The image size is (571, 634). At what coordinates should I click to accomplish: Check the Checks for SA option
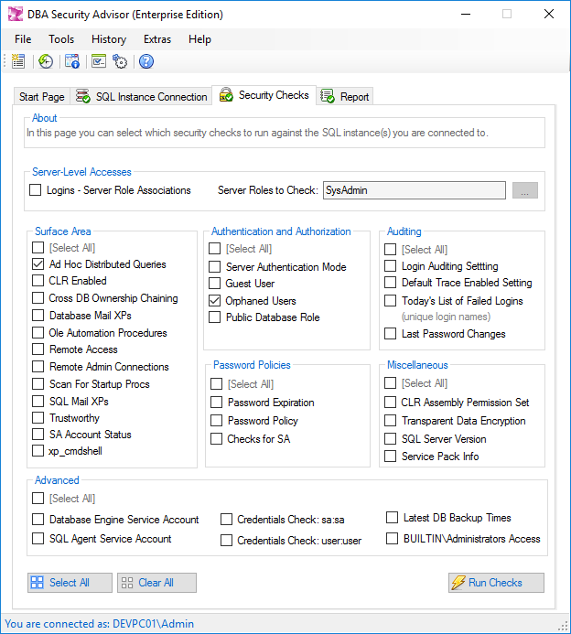point(216,439)
